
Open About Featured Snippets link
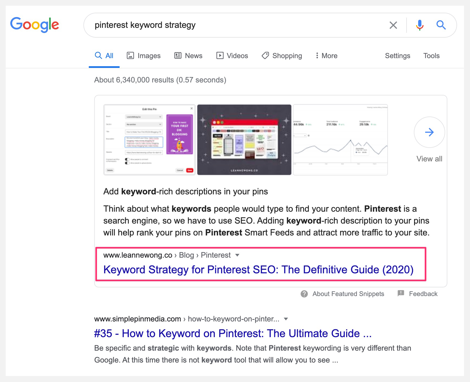pos(348,294)
